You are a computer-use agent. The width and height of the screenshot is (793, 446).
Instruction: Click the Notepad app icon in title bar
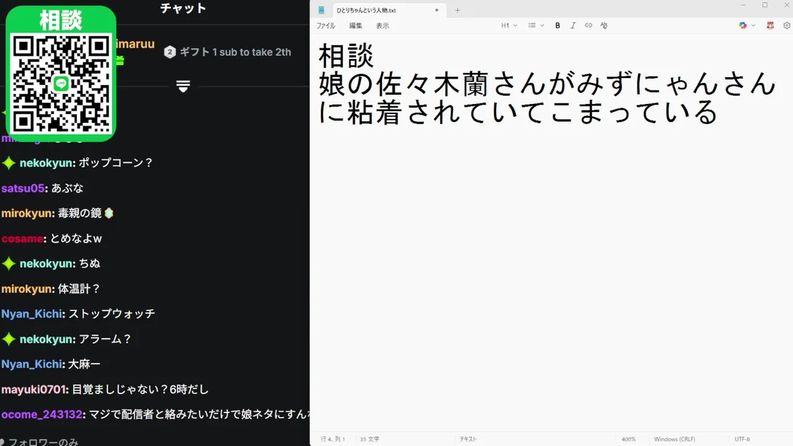pos(321,10)
